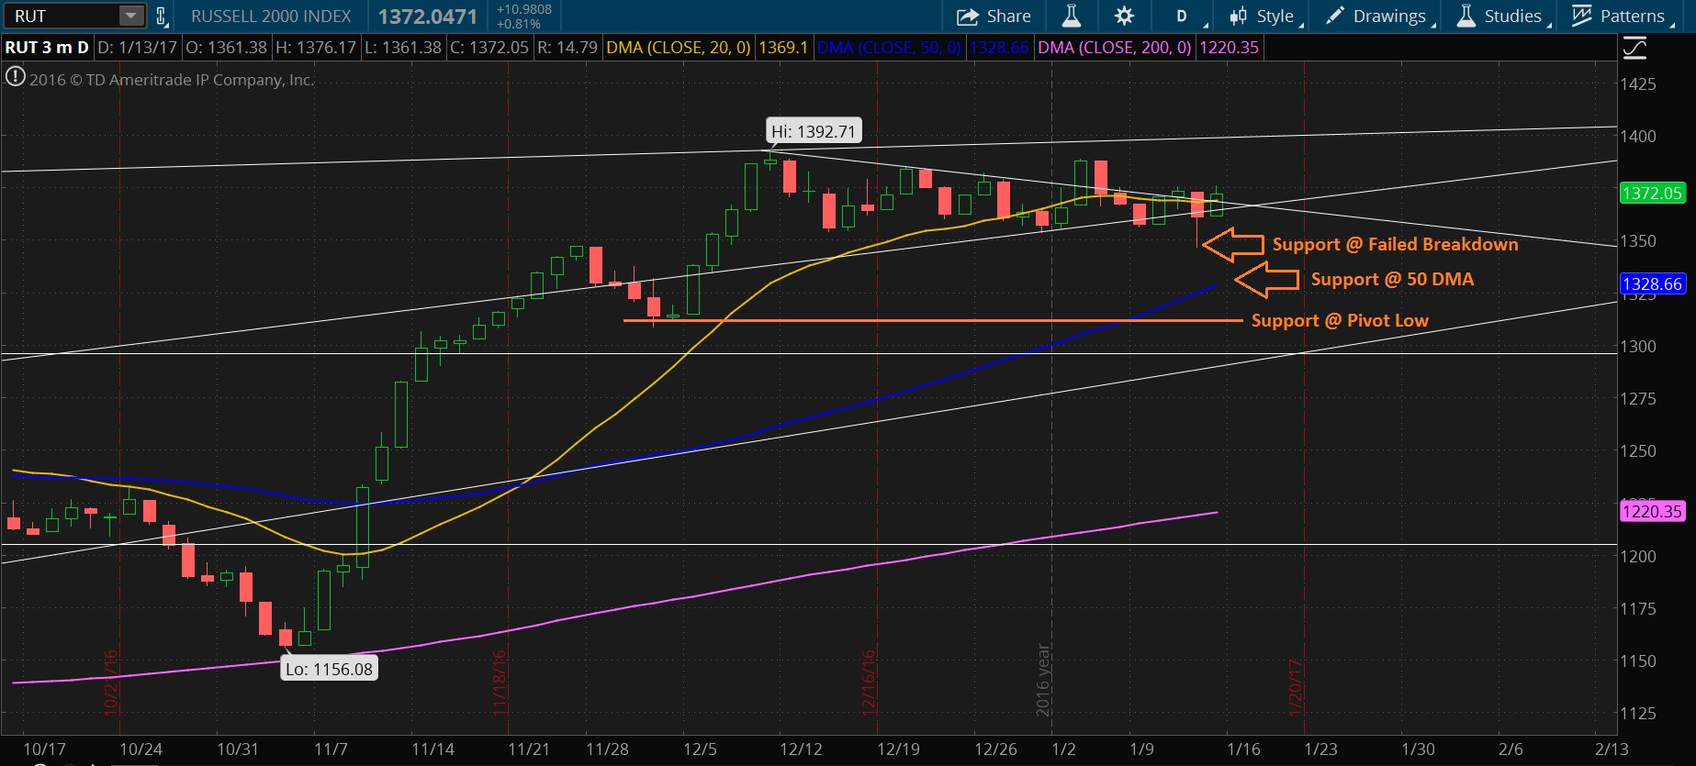Screen dimensions: 1696x766
Task: Open the Patterns menu
Action: pyautogui.click(x=1621, y=17)
